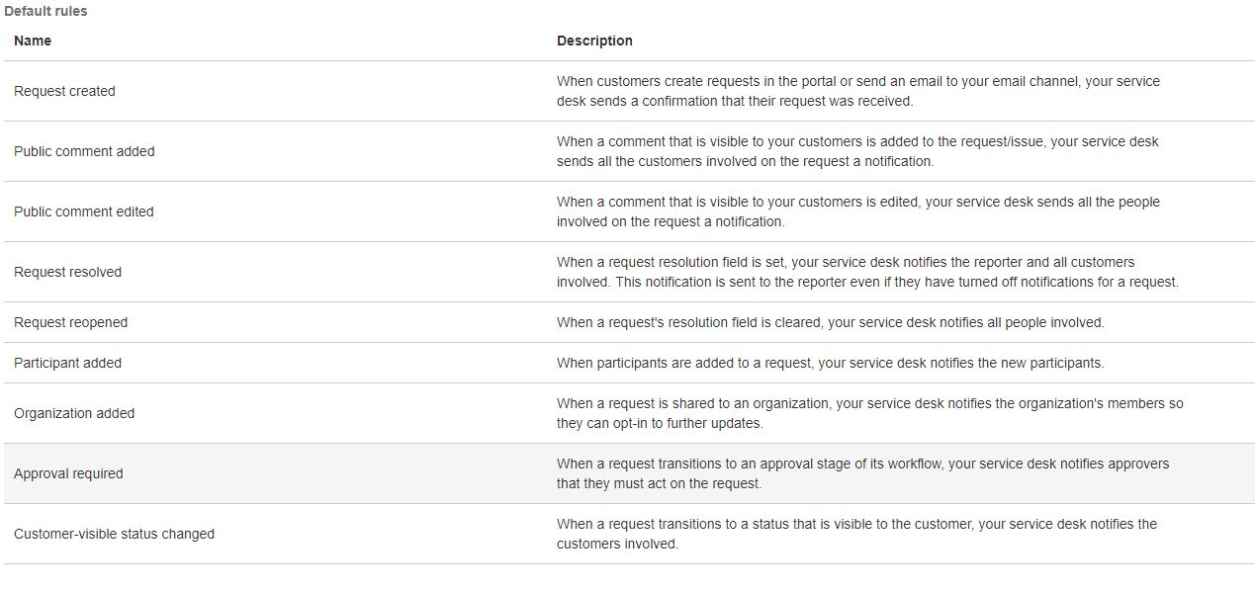Open the Organization added rule
This screenshot has height=592, width=1255.
(x=74, y=413)
